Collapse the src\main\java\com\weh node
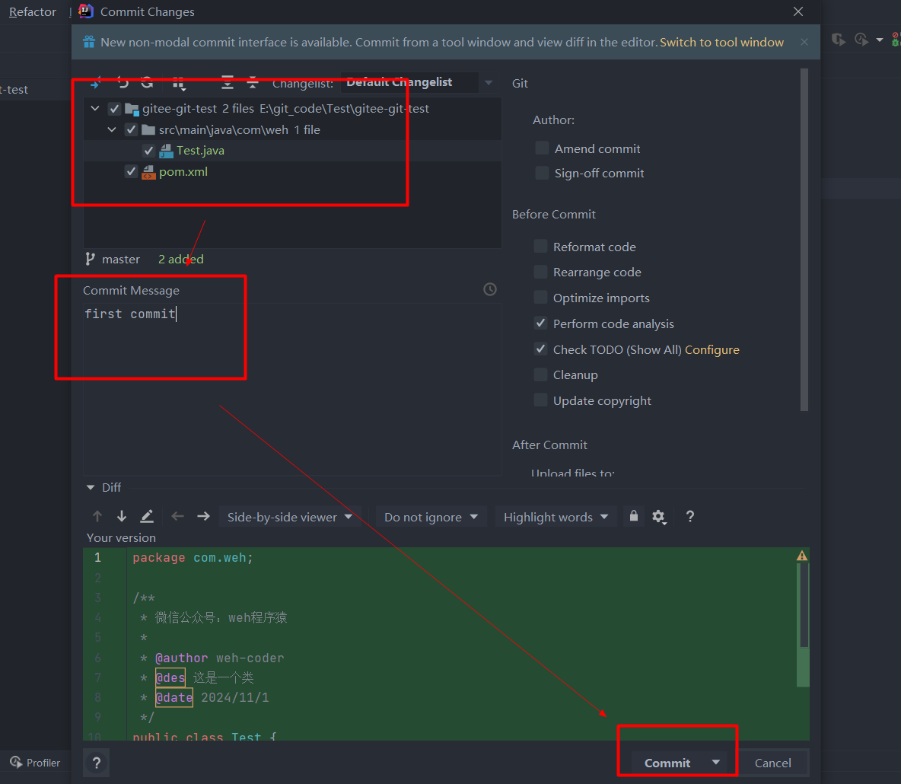 tap(112, 130)
